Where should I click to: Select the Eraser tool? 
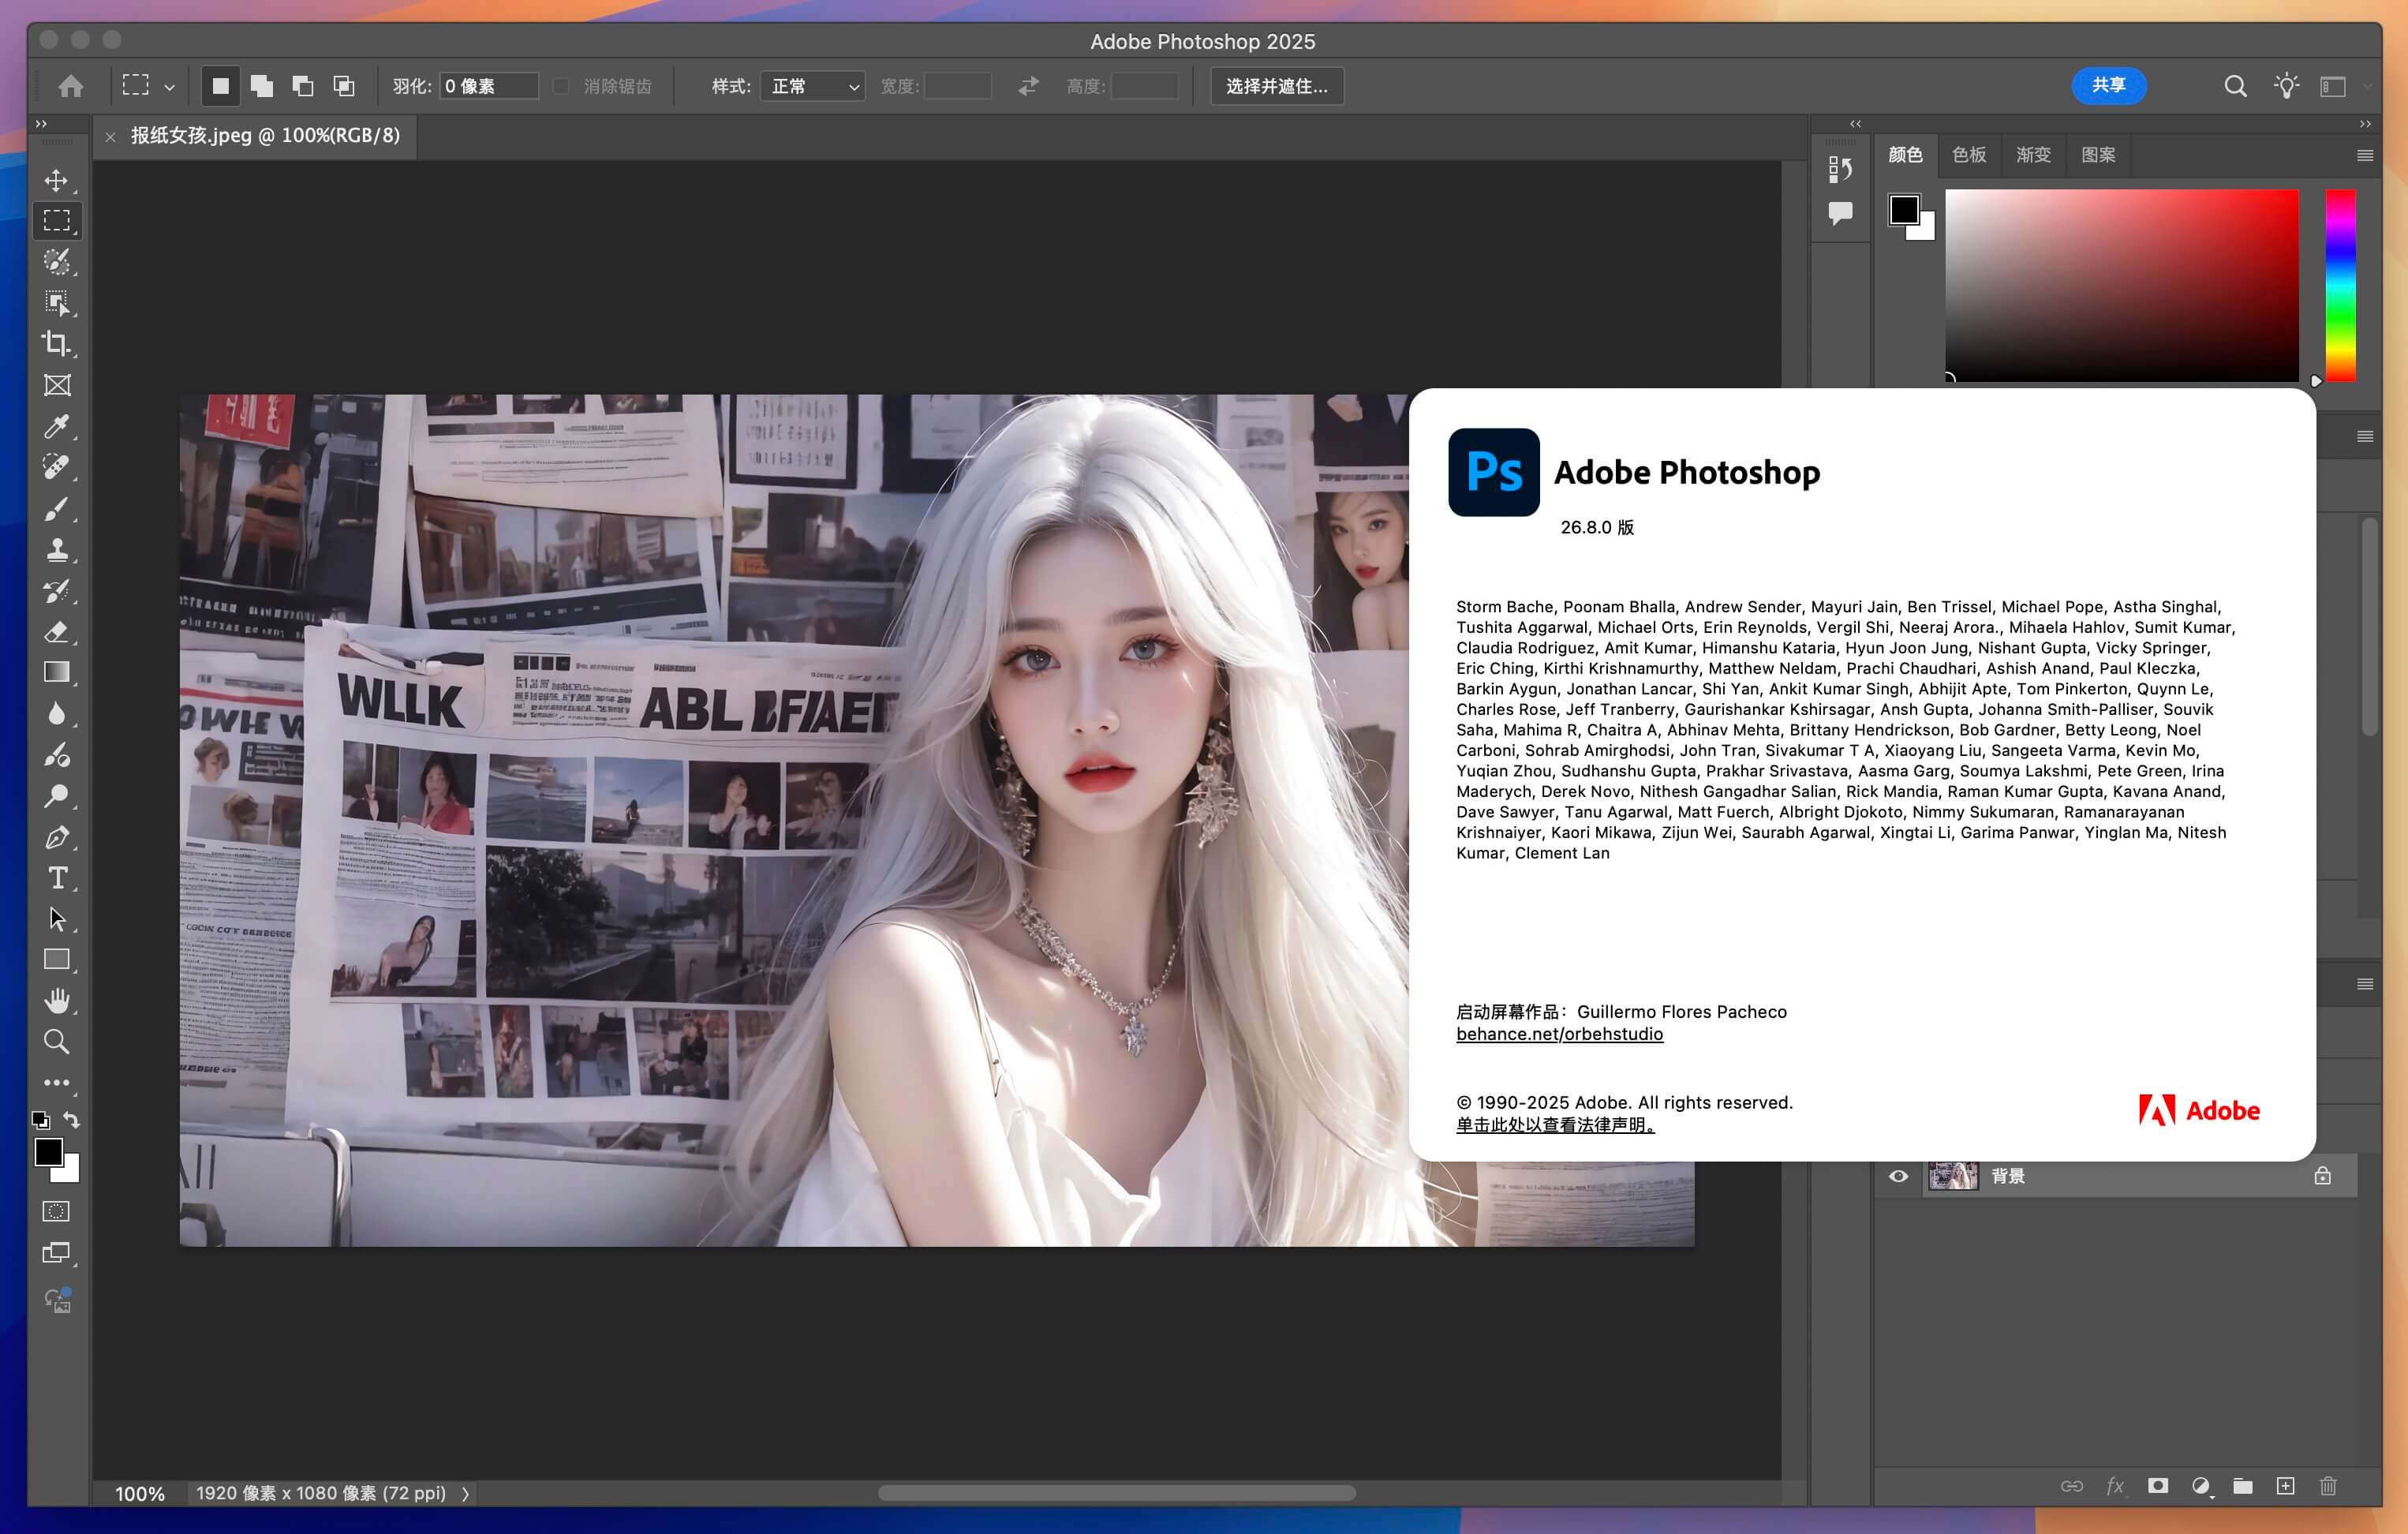pyautogui.click(x=56, y=632)
